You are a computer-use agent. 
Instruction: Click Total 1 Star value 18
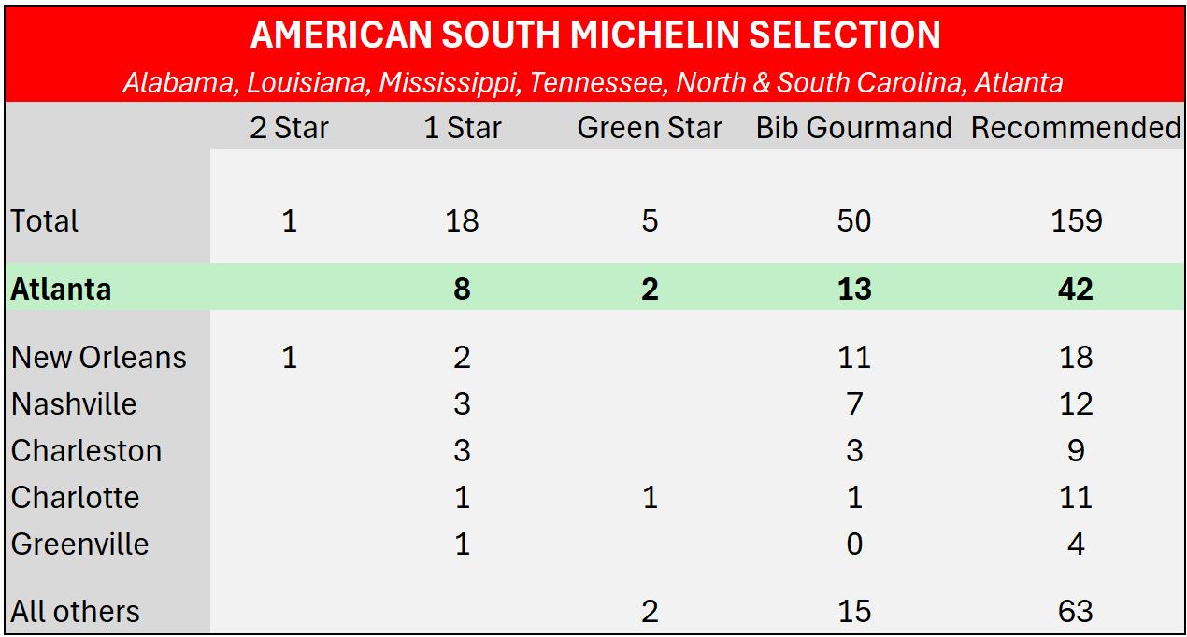pos(463,221)
